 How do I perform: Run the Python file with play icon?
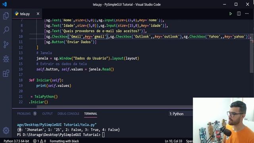231,14
